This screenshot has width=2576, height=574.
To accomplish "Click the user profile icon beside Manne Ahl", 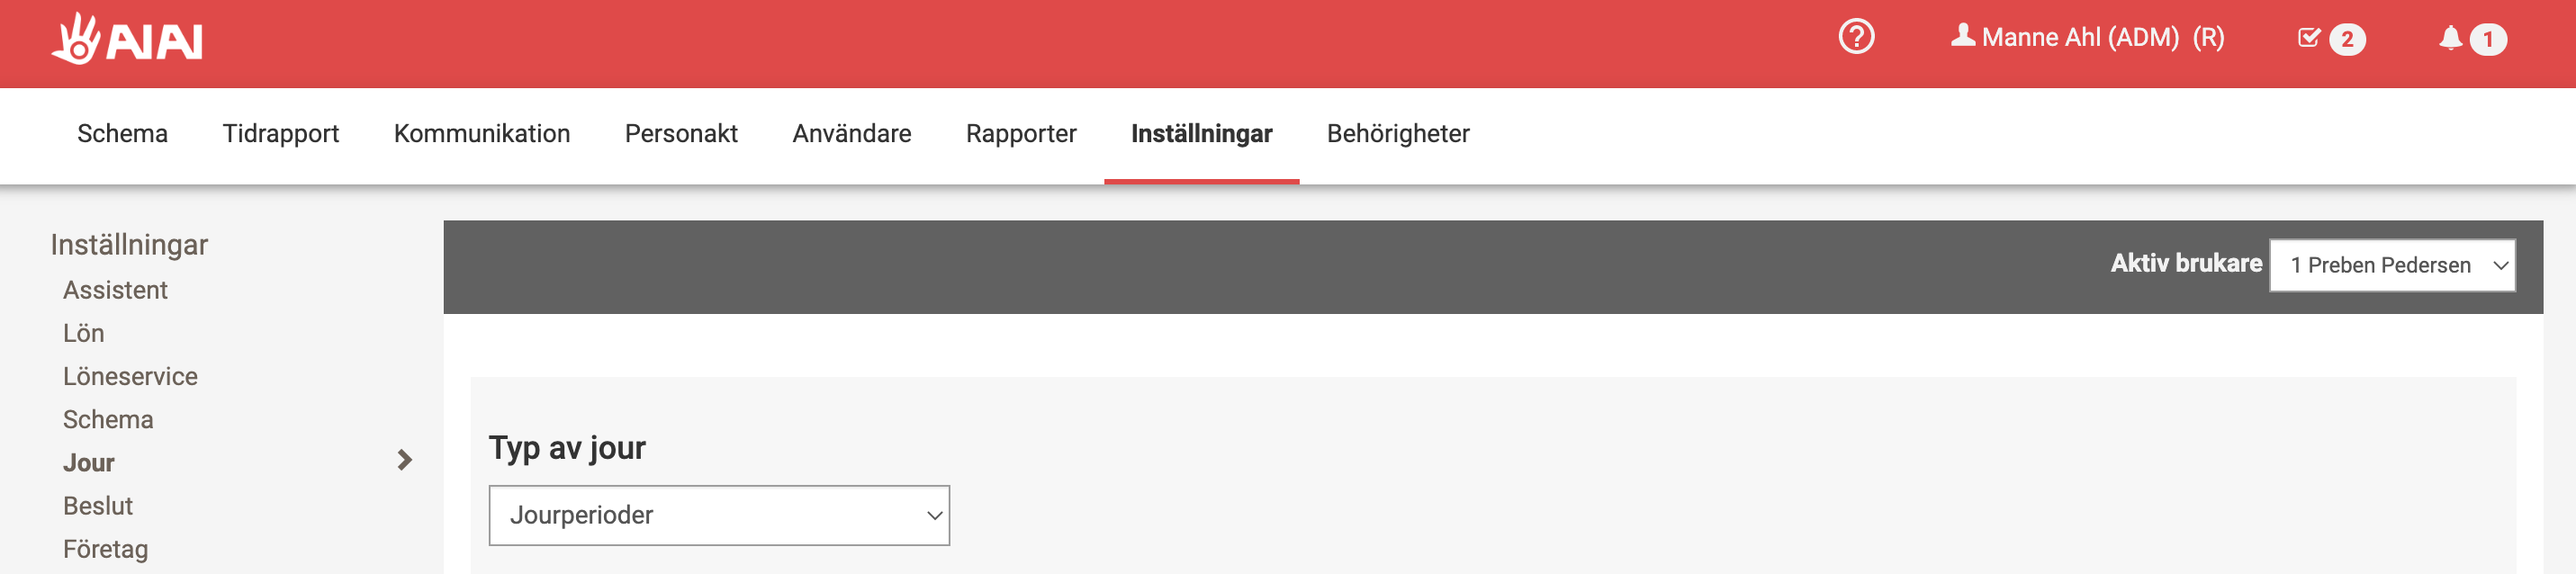I will (1963, 36).
